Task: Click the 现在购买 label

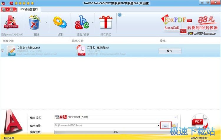Action: click(106, 34)
